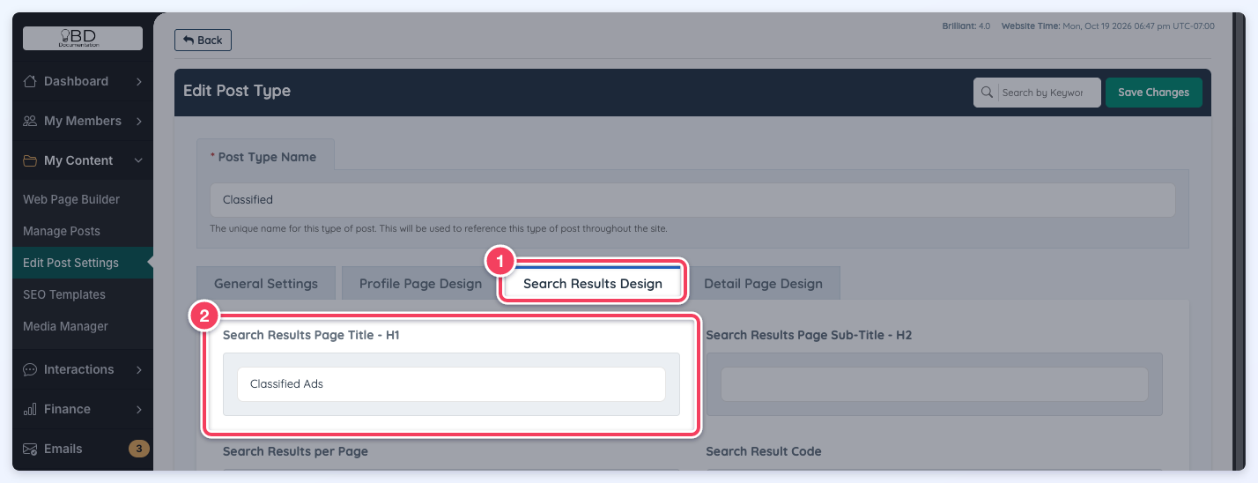Switch to the General Settings tab
The width and height of the screenshot is (1258, 483).
point(266,284)
